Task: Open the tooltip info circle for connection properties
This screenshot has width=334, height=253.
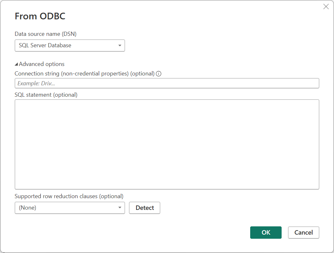Action: [158, 74]
